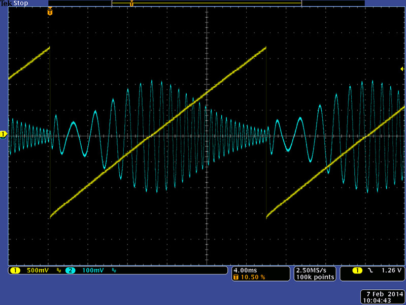The width and height of the screenshot is (406, 305).
Task: Click the 4.00ms horizontal timebase readout
Action: pos(245,270)
